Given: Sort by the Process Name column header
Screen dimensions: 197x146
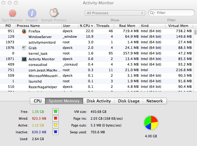Looking at the screenshot, I should click(x=38, y=26).
